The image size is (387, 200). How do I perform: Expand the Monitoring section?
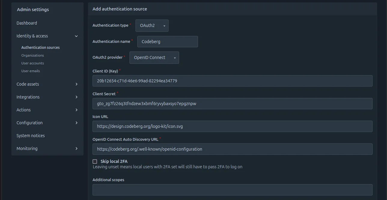pyautogui.click(x=47, y=149)
